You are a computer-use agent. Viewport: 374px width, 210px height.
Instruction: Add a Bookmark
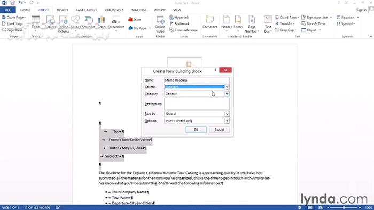pyautogui.click(x=180, y=24)
